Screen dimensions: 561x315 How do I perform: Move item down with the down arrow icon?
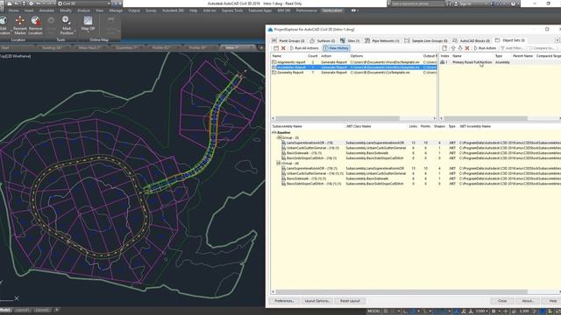pos(460,48)
